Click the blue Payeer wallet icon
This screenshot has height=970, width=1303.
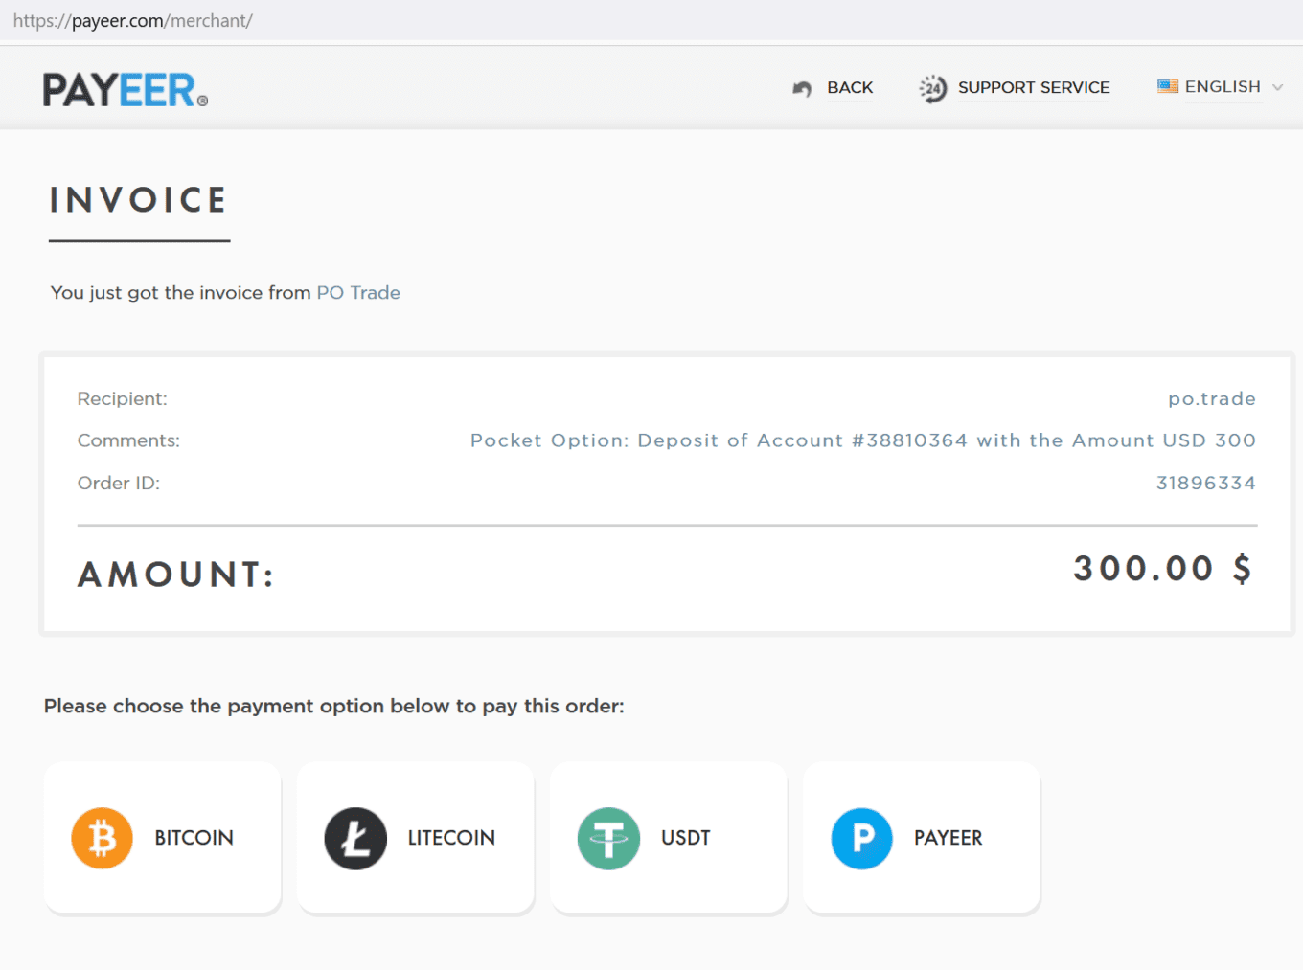coord(861,838)
